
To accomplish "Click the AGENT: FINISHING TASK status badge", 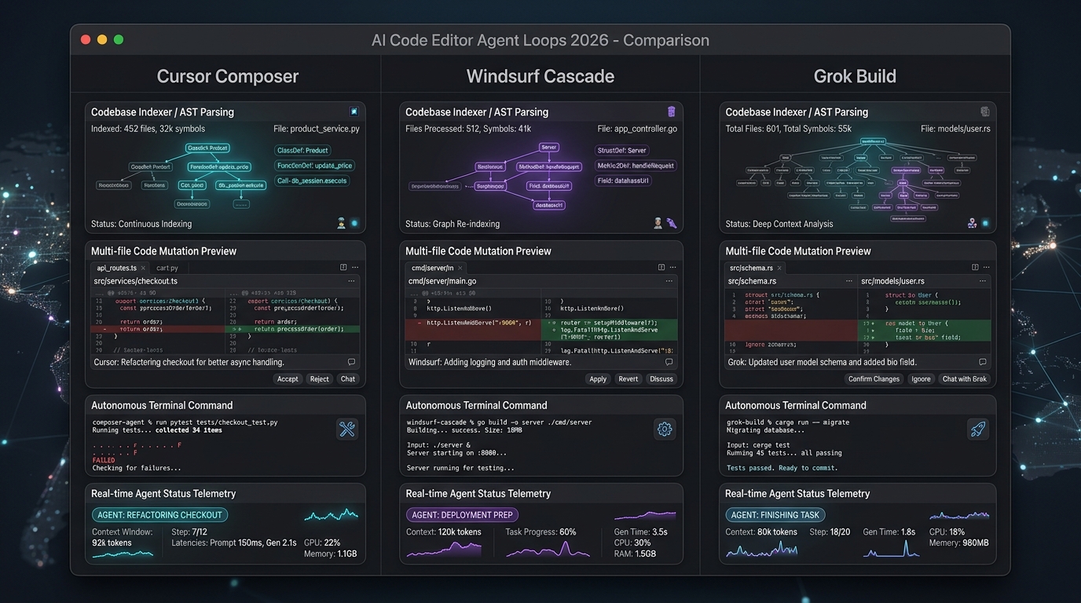I will (775, 515).
